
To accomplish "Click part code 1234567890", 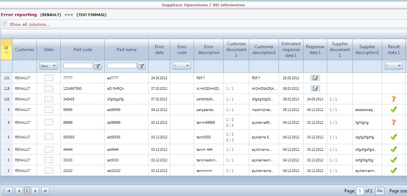I will coord(72,89).
